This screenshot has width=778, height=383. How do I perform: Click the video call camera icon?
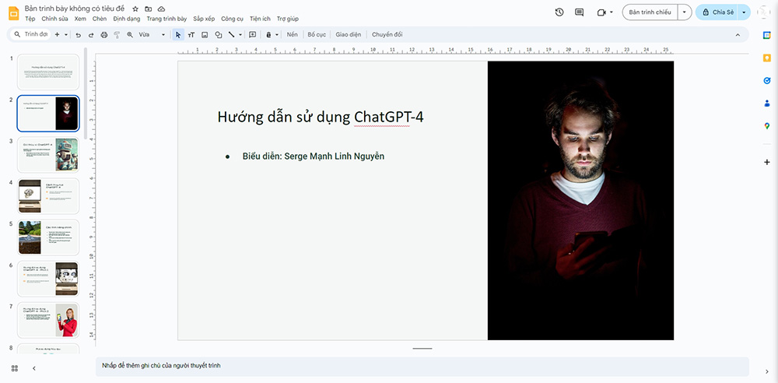(601, 12)
